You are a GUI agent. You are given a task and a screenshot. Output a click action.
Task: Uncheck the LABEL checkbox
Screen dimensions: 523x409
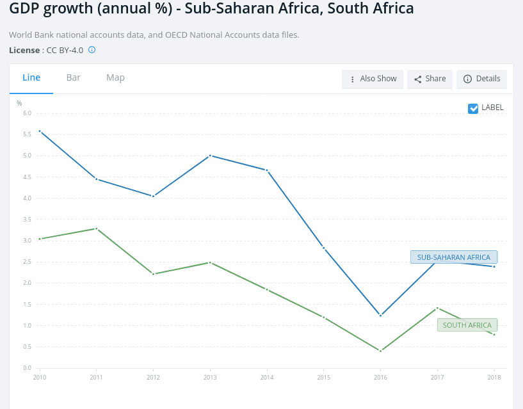(x=474, y=108)
